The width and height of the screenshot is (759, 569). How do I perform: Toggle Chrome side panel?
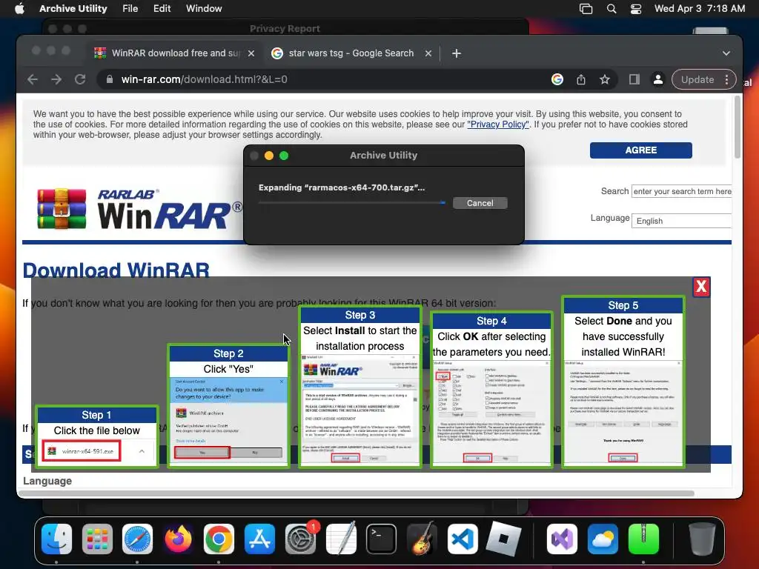pos(634,79)
